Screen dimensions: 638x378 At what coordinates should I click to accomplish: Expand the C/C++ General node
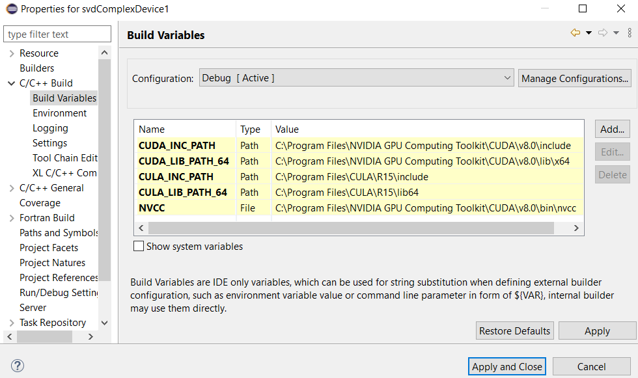(x=12, y=188)
